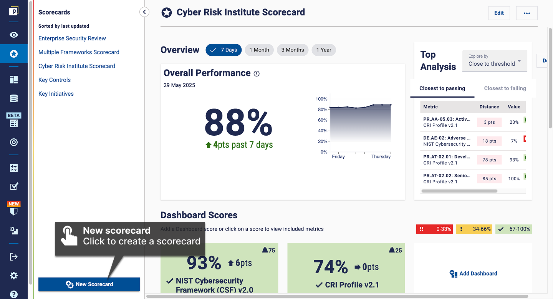
Task: Open the settings gear sidebar icon
Action: coord(14,276)
